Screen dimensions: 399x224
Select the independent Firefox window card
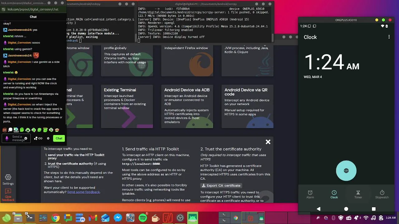point(187,61)
